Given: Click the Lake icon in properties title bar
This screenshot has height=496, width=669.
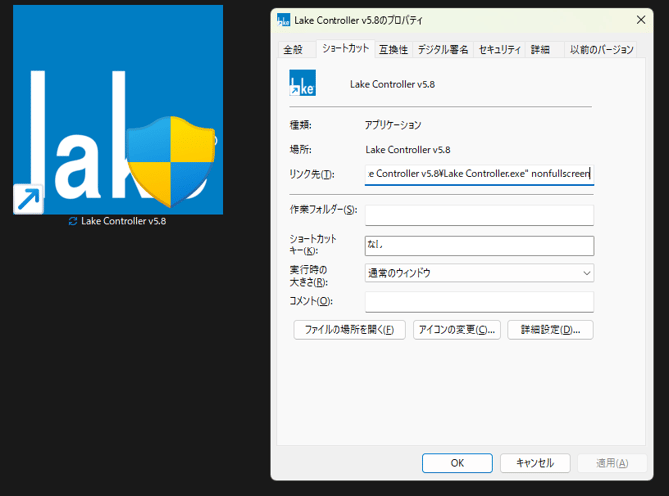Looking at the screenshot, I should pyautogui.click(x=283, y=20).
